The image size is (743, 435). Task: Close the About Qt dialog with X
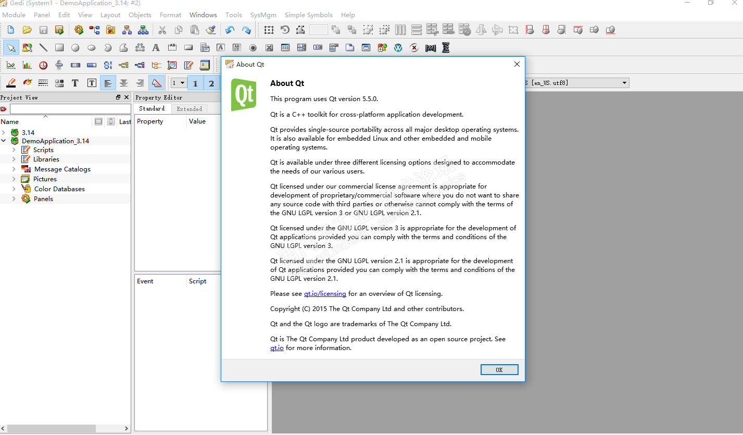tap(517, 64)
